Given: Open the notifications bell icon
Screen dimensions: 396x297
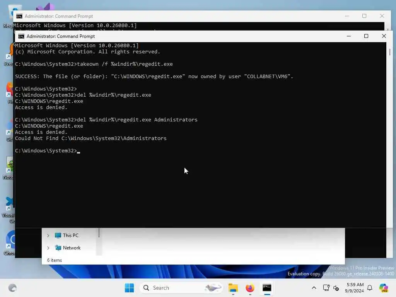Looking at the screenshot, I should coord(370,288).
